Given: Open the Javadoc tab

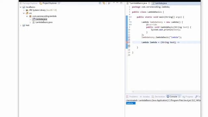Looking at the screenshot, I should (x=145, y=97).
